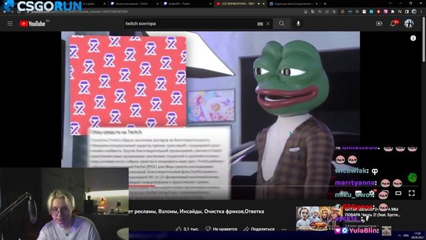Open the browser profile avatar
Image resolution: width=426 pixels, height=240 pixels.
pos(414,12)
